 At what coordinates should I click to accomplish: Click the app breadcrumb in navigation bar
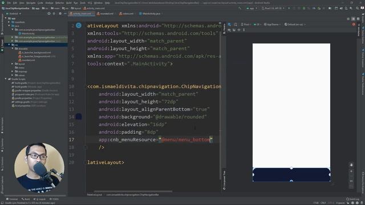point(36,8)
